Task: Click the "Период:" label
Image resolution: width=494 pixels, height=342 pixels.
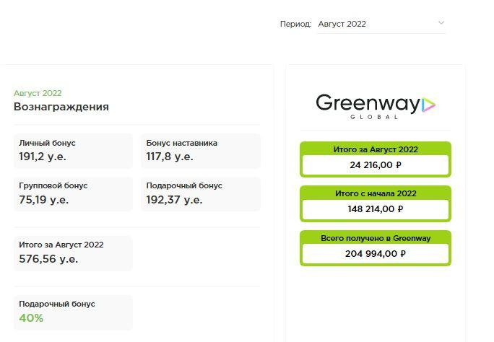Action: pos(295,24)
